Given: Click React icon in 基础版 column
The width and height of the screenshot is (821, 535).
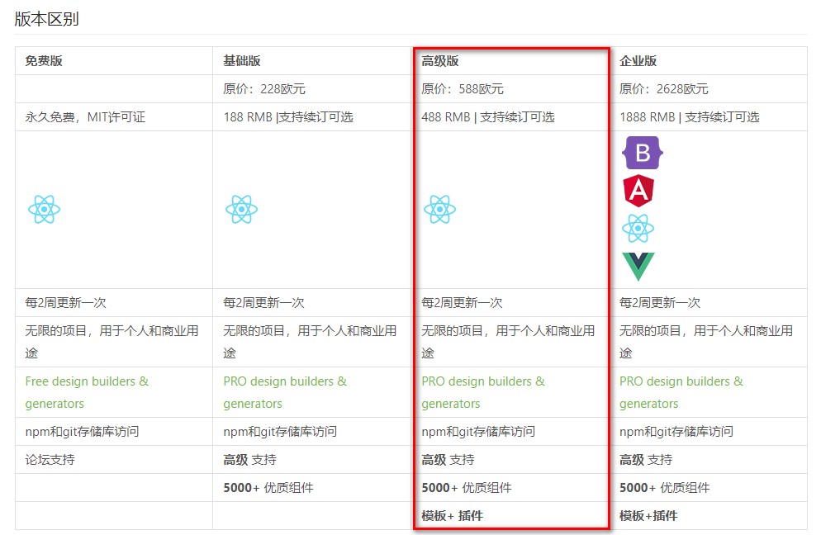Looking at the screenshot, I should [x=241, y=210].
